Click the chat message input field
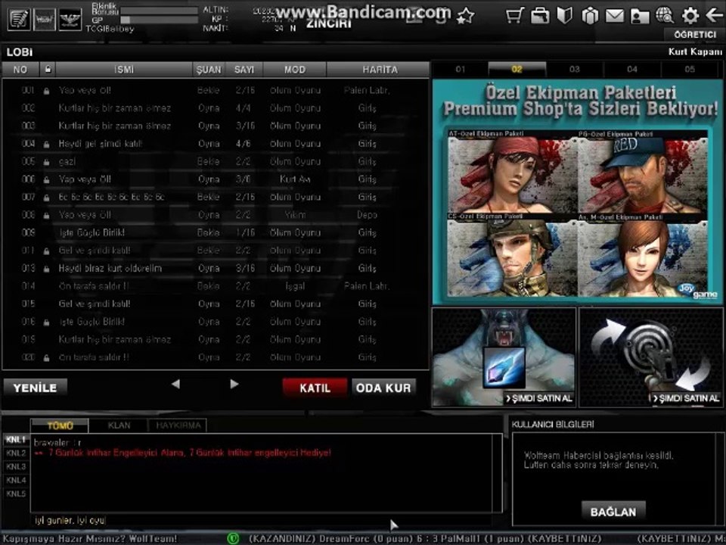726x545 pixels. click(266, 521)
